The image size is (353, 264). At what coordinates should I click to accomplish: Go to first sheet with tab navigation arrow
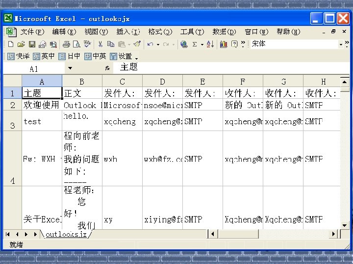[x=7, y=234]
